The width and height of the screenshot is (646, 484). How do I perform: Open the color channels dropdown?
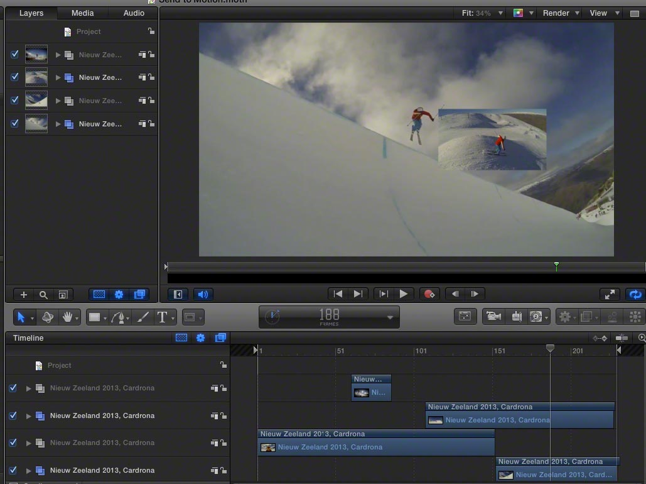pos(523,13)
